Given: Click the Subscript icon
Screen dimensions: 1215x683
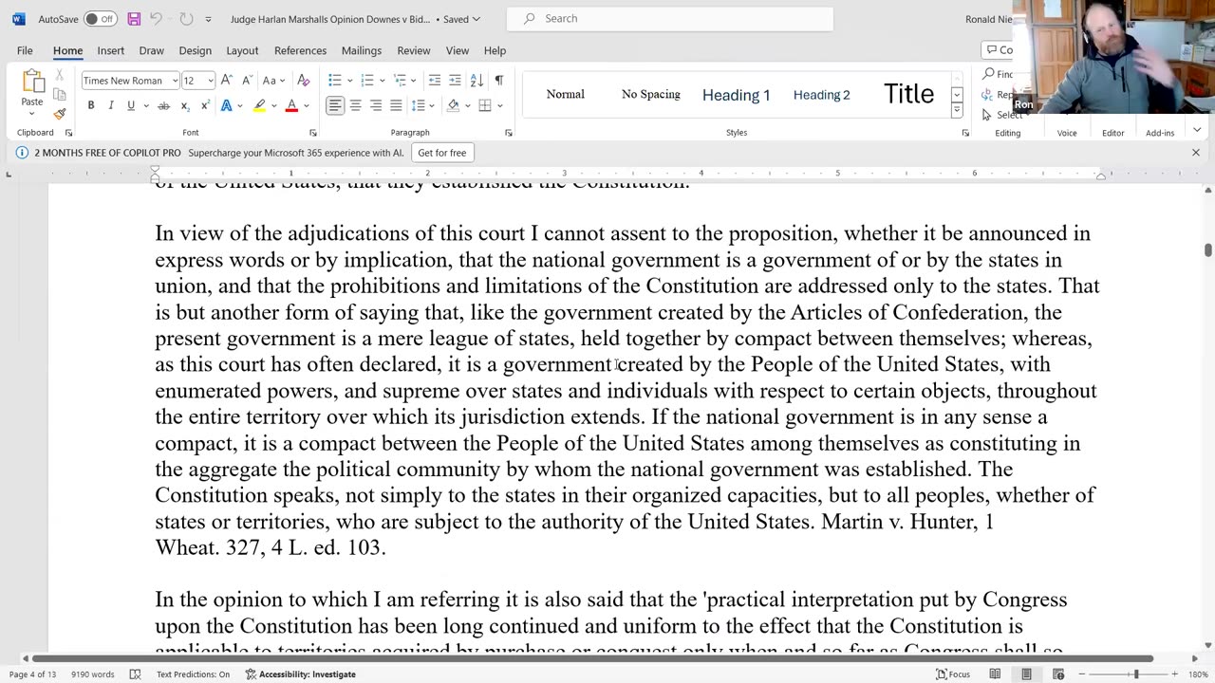Looking at the screenshot, I should click(x=185, y=105).
